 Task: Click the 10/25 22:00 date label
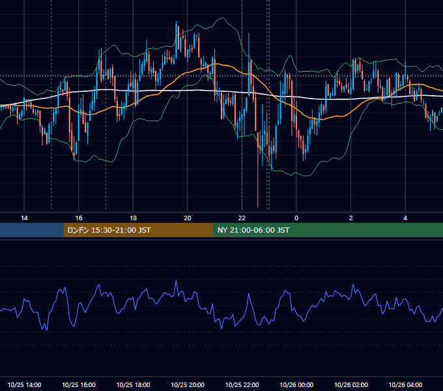click(242, 384)
